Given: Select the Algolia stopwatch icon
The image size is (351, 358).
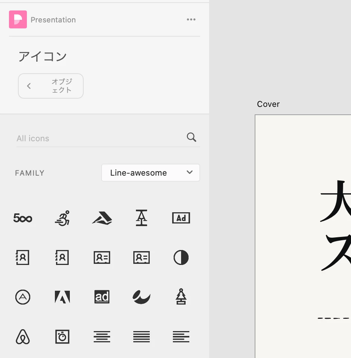Looking at the screenshot, I should pos(62,337).
